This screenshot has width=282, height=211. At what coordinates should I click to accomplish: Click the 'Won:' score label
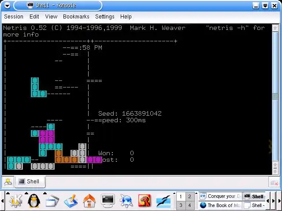click(106, 153)
